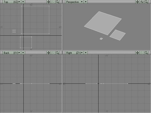The image size is (151, 113).
Task: Click the zoom magnifier in Back viewport
Action: pos(57,53)
